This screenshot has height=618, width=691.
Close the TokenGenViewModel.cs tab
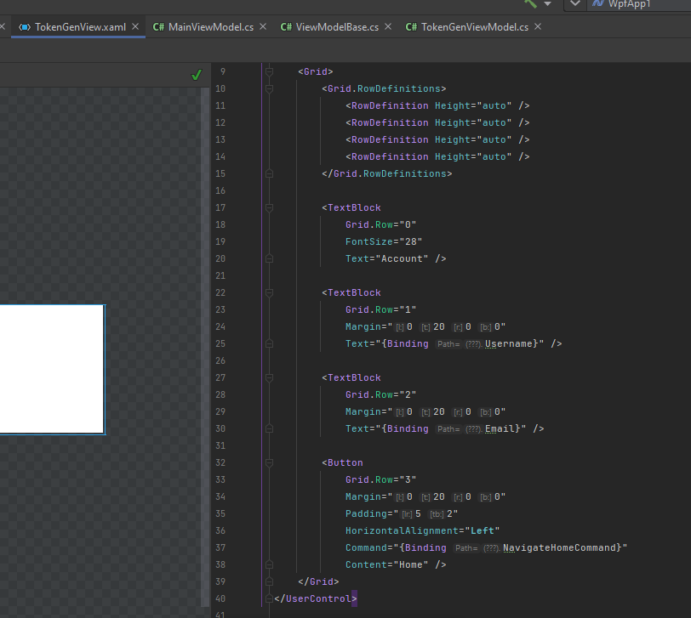pos(538,27)
